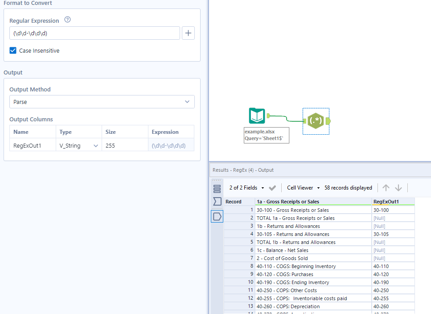This screenshot has width=431, height=314.
Task: Apply field selection with the checkmark icon
Action: coord(272,187)
